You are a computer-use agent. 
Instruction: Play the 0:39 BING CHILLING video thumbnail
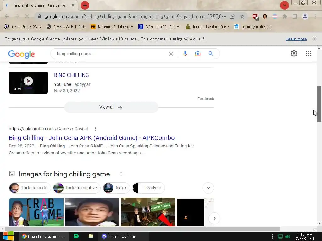pyautogui.click(x=28, y=83)
